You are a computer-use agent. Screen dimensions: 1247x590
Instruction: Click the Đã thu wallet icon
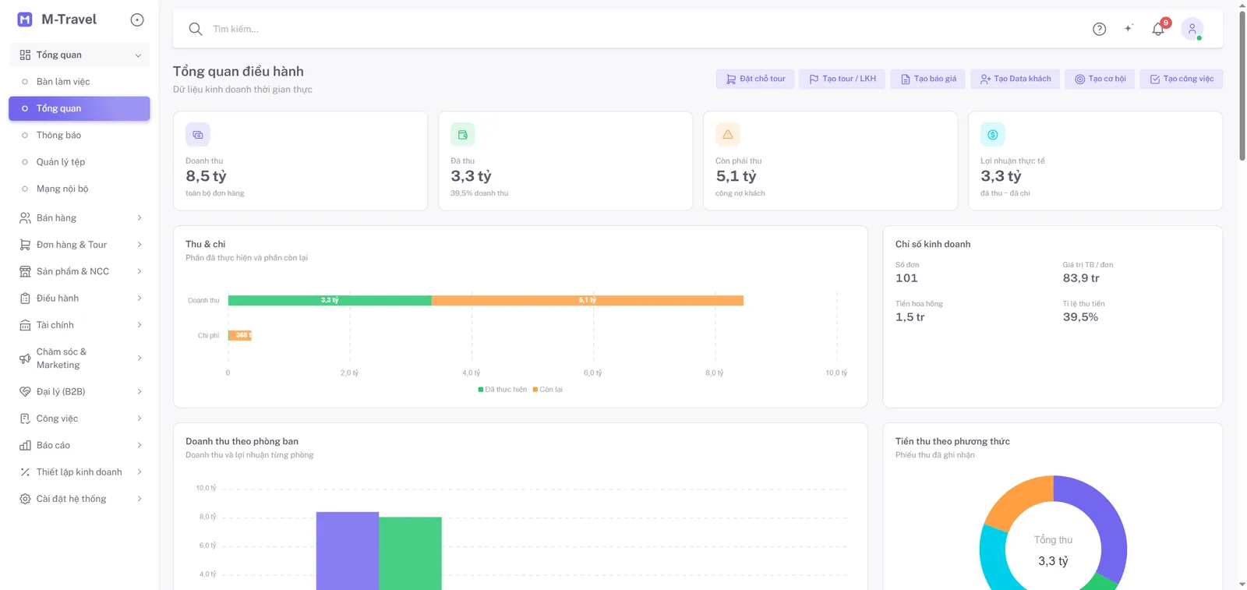tap(463, 135)
